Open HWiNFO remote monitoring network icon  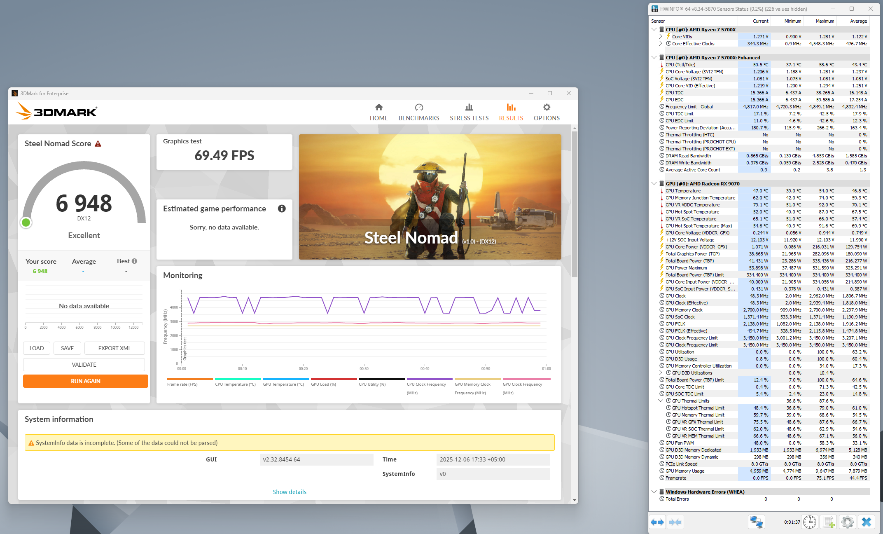pos(756,522)
